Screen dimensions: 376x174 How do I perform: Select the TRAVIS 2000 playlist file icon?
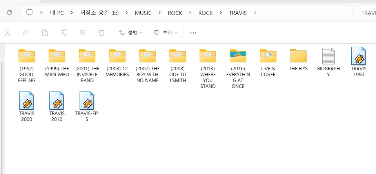[27, 101]
